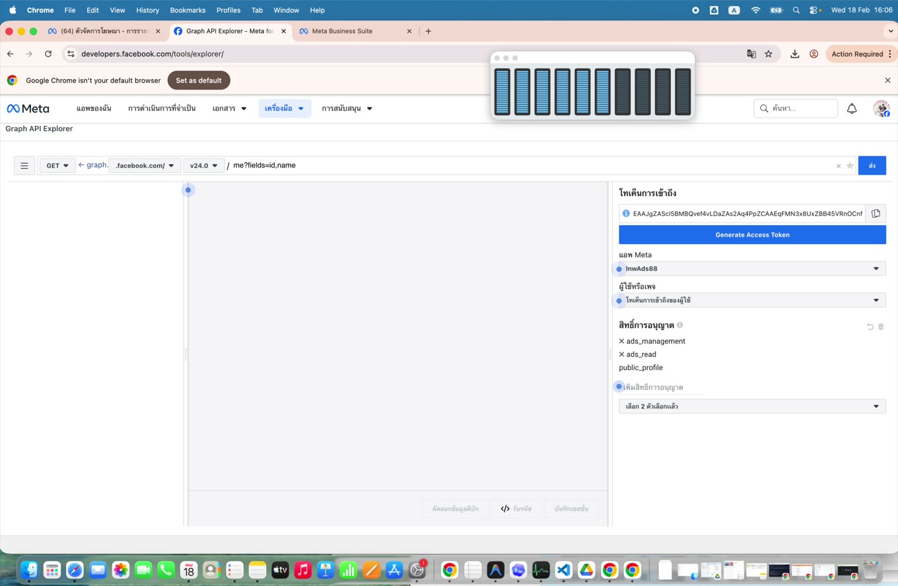
Task: Clear the query path with the x icon
Action: (839, 166)
